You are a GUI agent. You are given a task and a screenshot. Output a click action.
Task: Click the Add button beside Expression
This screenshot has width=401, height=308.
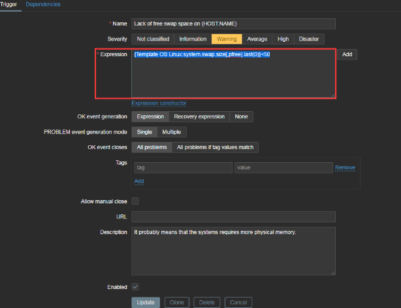347,54
